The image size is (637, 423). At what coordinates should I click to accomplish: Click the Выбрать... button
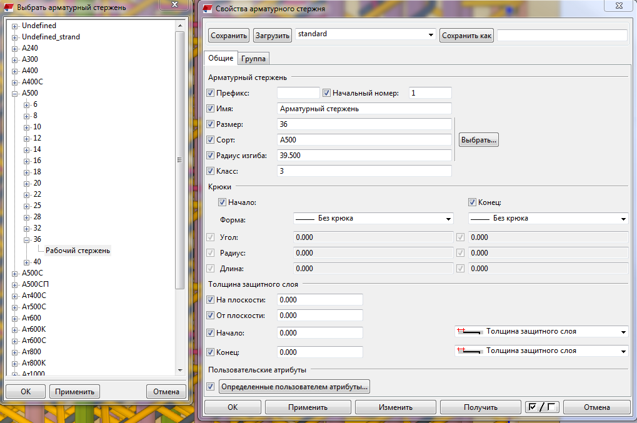coord(478,140)
